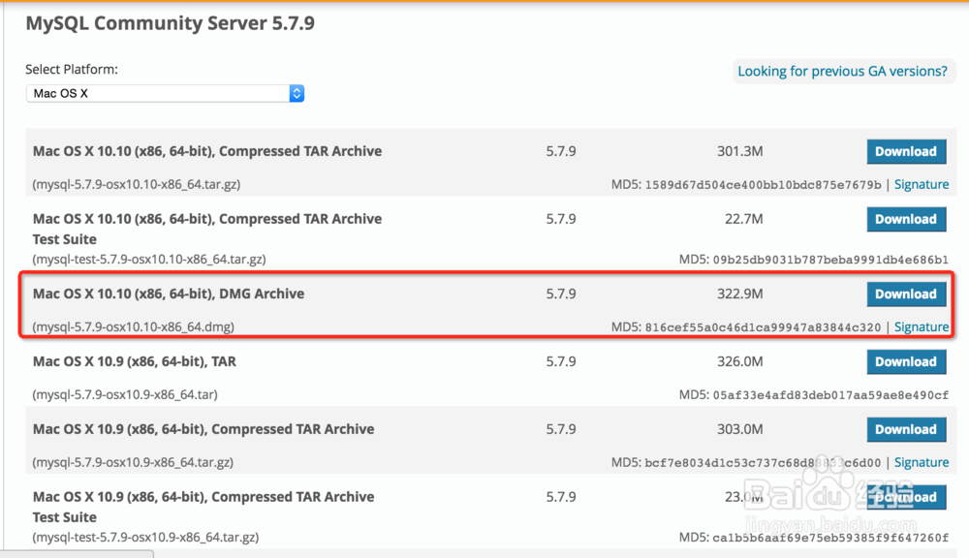Download the 10.9 Compressed TAR Archive 303.0M
This screenshot has width=969, height=558.
(906, 429)
